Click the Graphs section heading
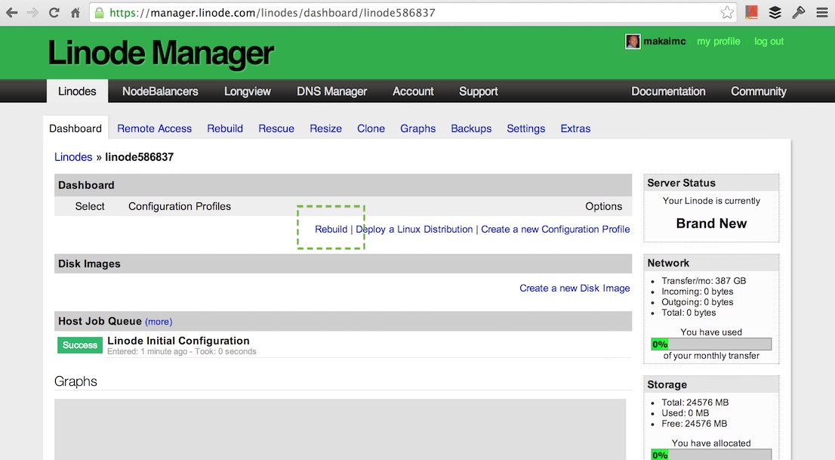 pos(75,381)
